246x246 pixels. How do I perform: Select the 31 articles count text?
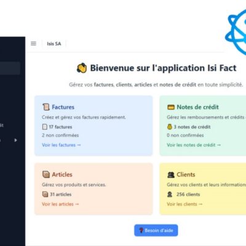(x=61, y=194)
